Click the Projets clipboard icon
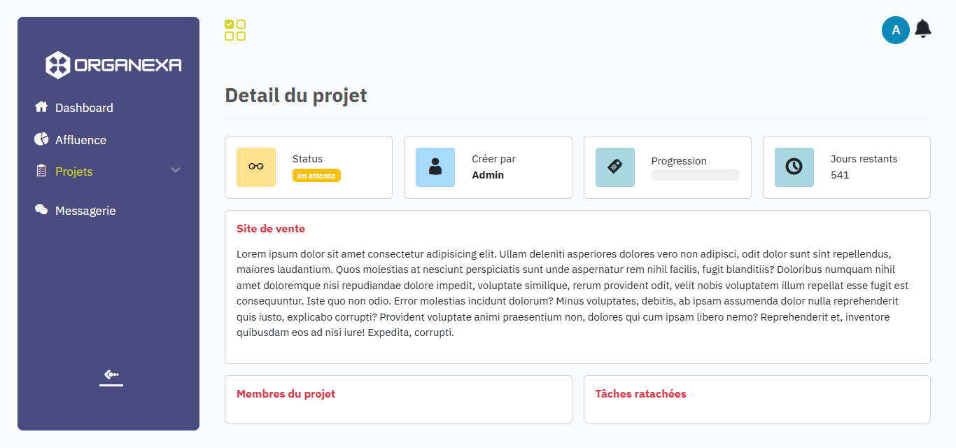Image resolution: width=956 pixels, height=448 pixels. click(41, 171)
